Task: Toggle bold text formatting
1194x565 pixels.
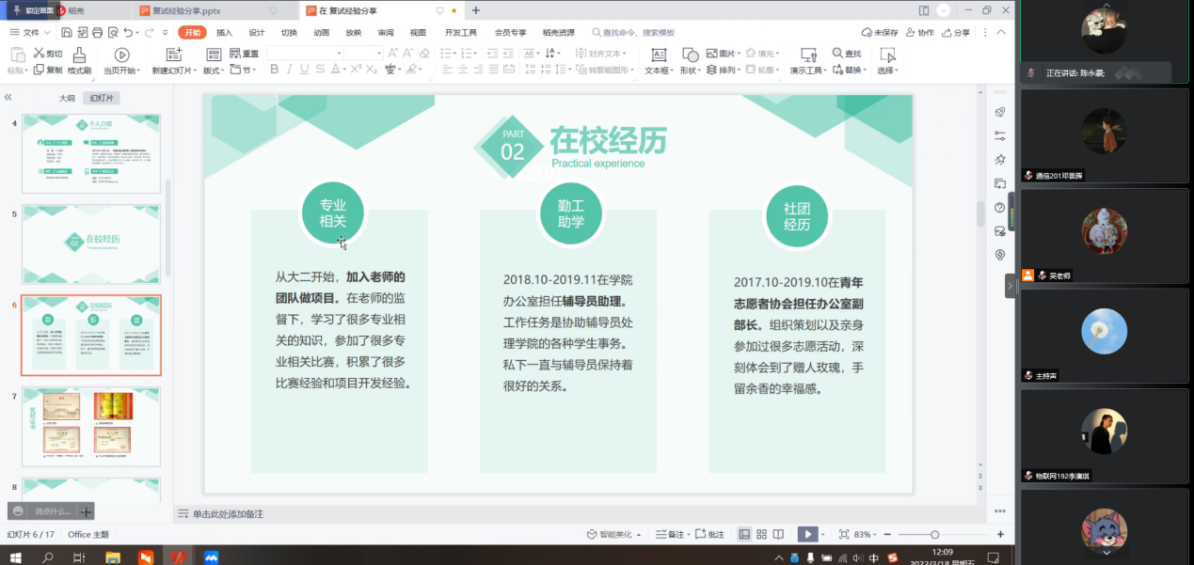Action: (x=275, y=70)
